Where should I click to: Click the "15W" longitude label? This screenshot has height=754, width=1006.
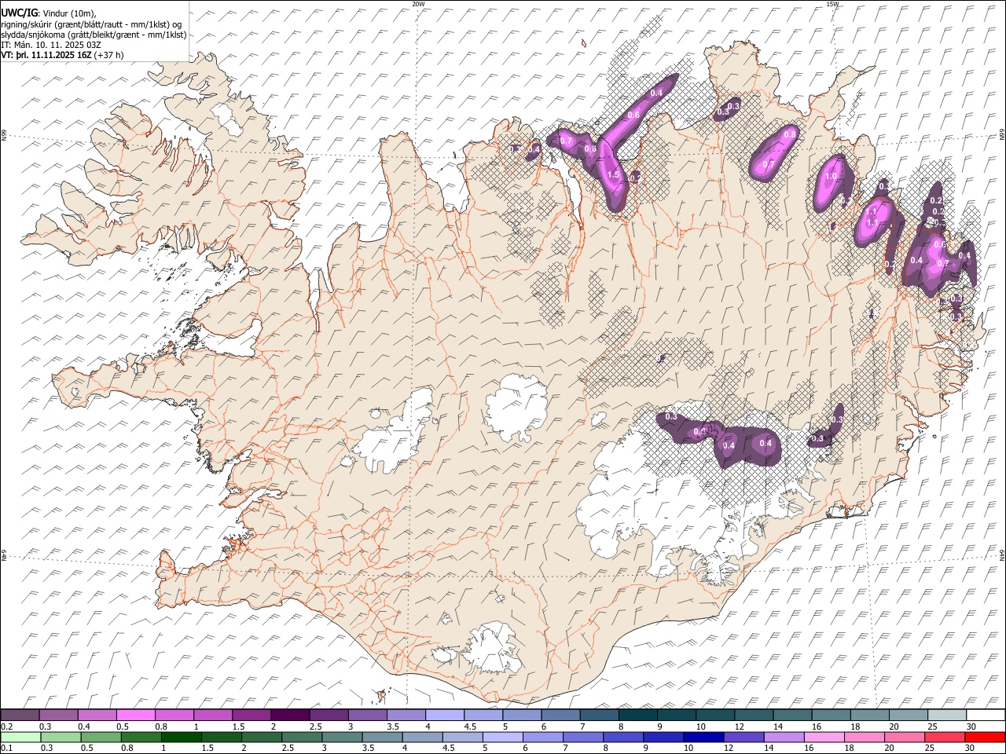(x=832, y=4)
